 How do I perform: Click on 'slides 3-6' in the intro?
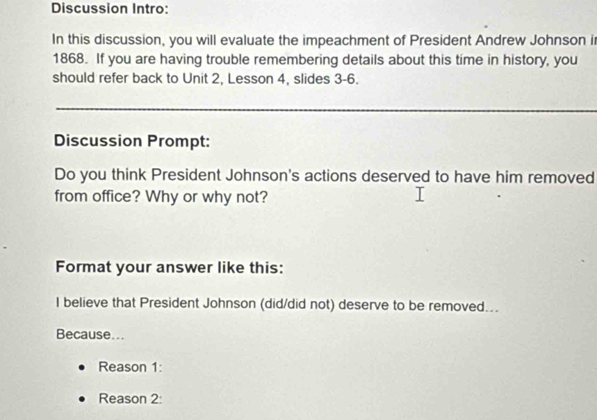coord(325,79)
